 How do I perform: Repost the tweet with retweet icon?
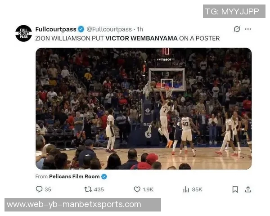click(x=88, y=189)
